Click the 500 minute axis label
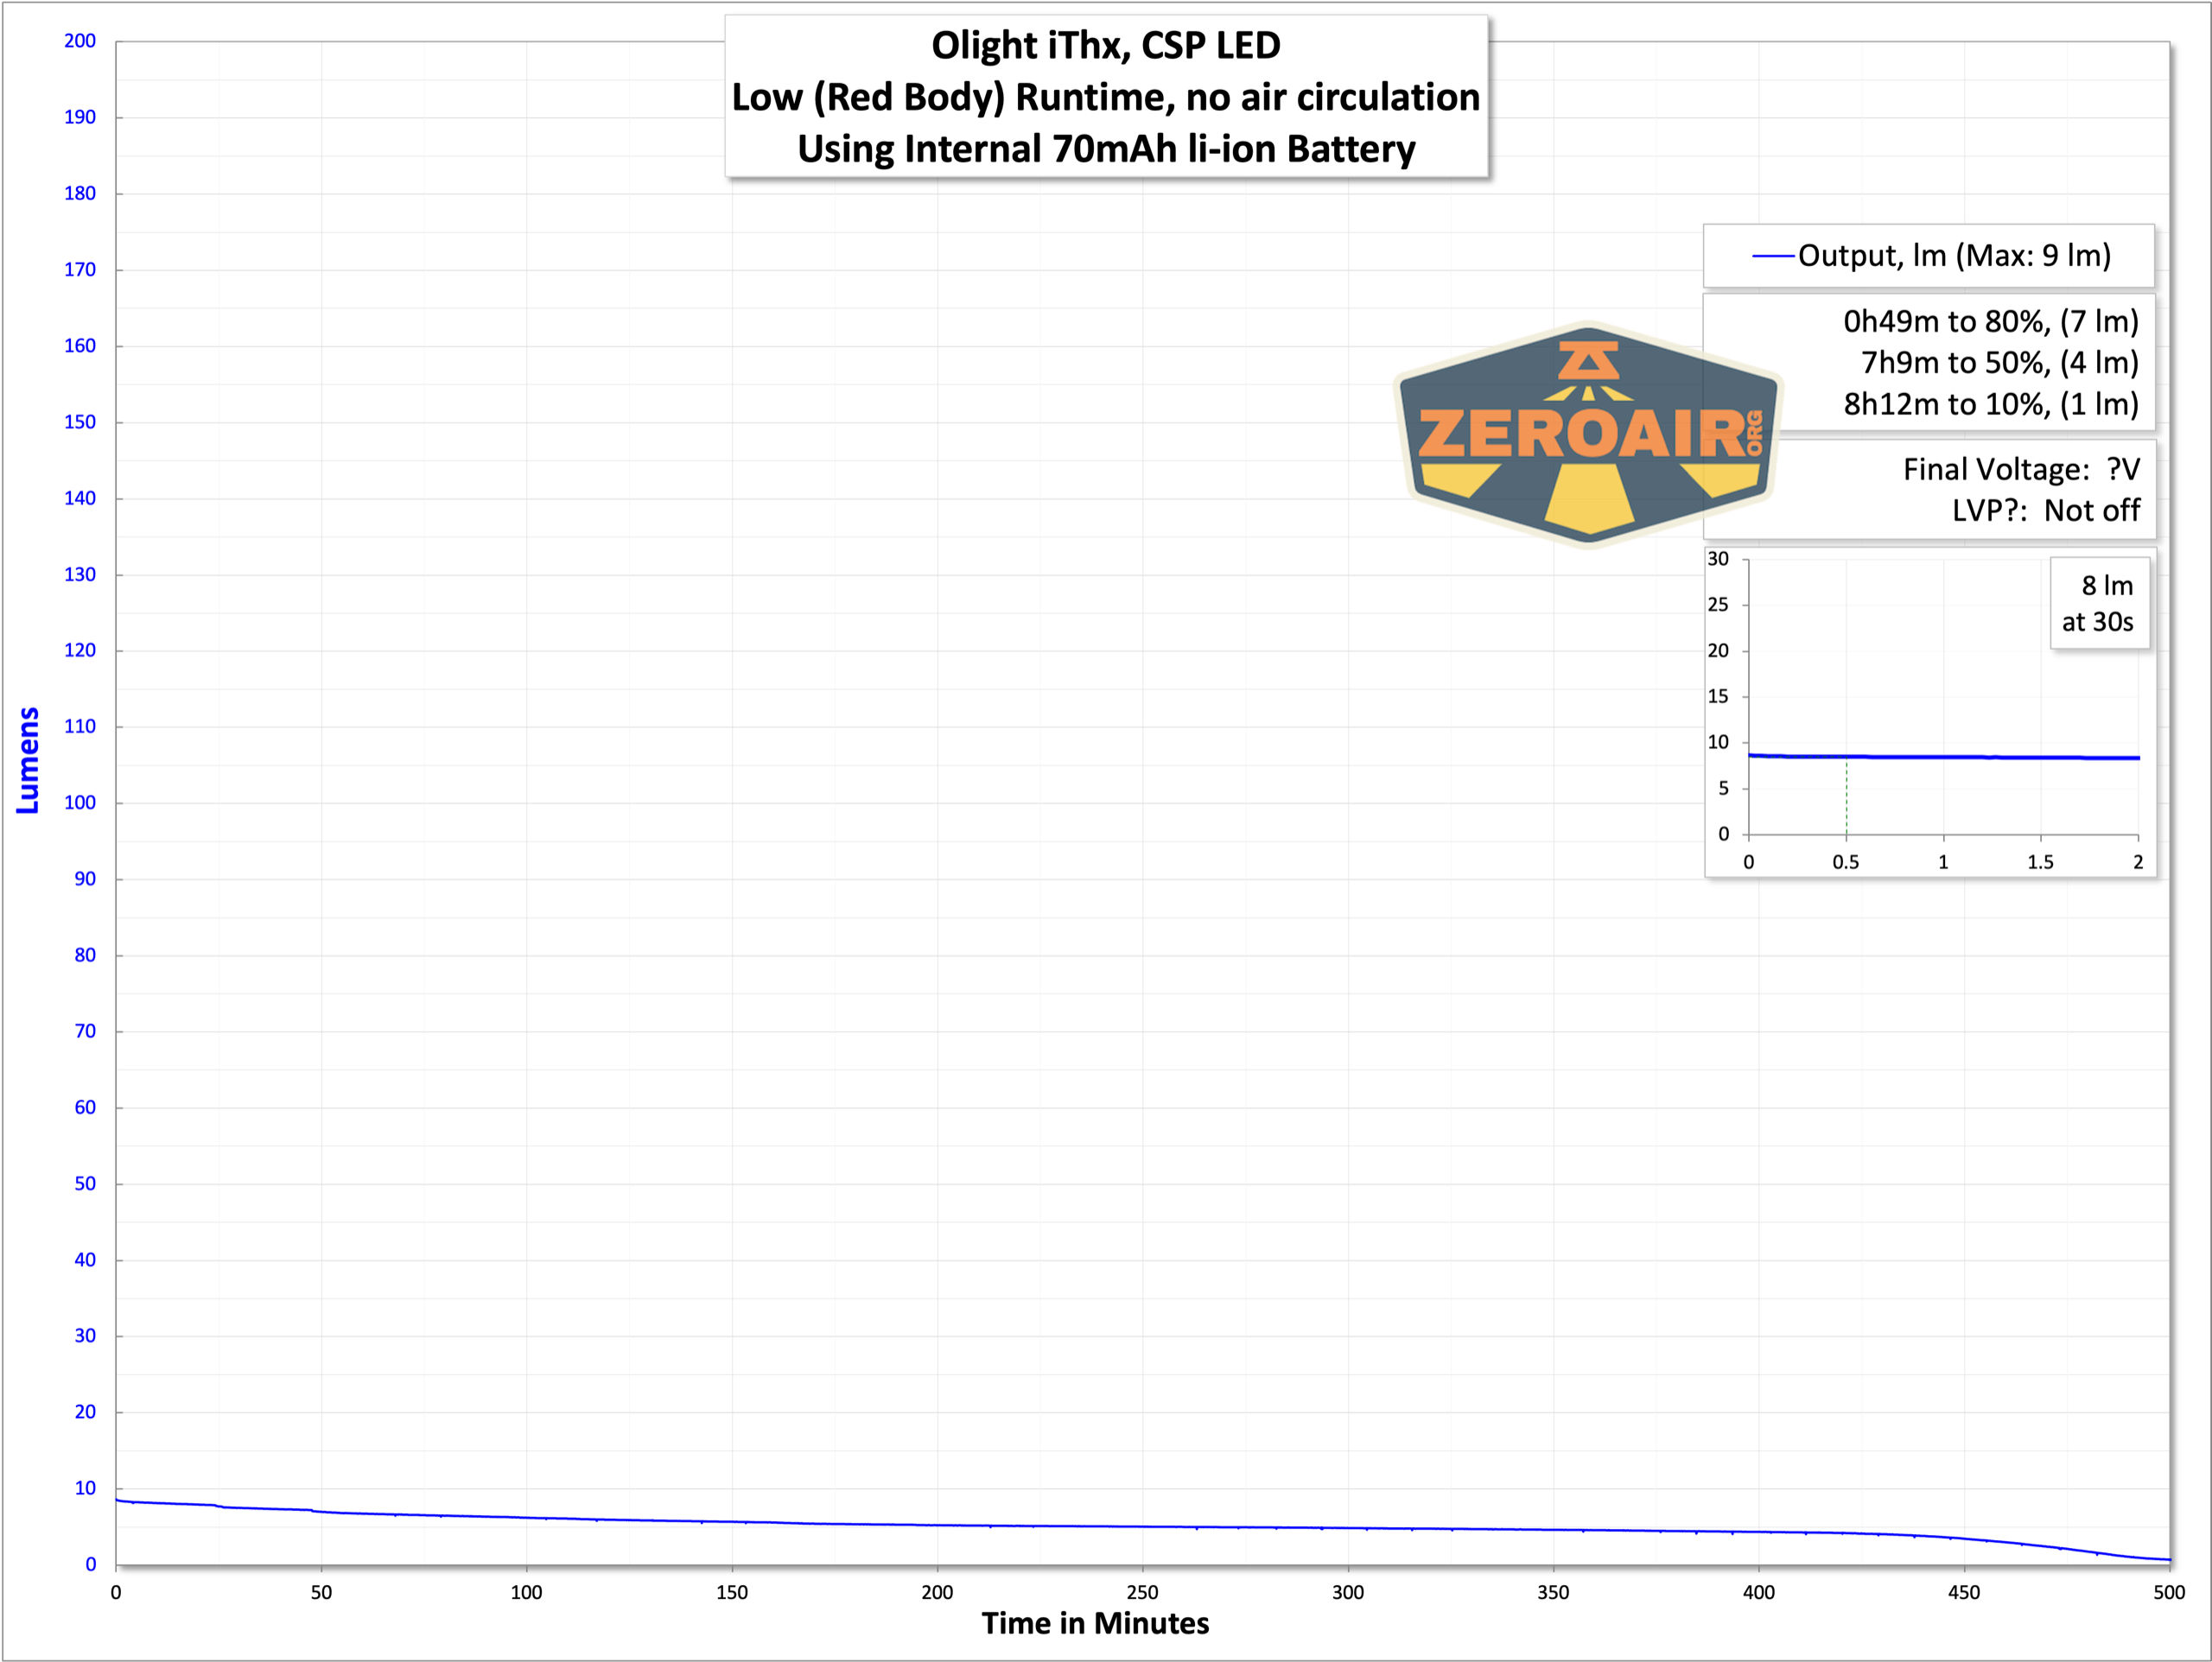Viewport: 2212px width, 1662px height. coord(2168,1592)
